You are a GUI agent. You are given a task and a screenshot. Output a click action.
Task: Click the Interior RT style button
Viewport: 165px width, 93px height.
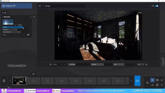(x=16, y=6)
